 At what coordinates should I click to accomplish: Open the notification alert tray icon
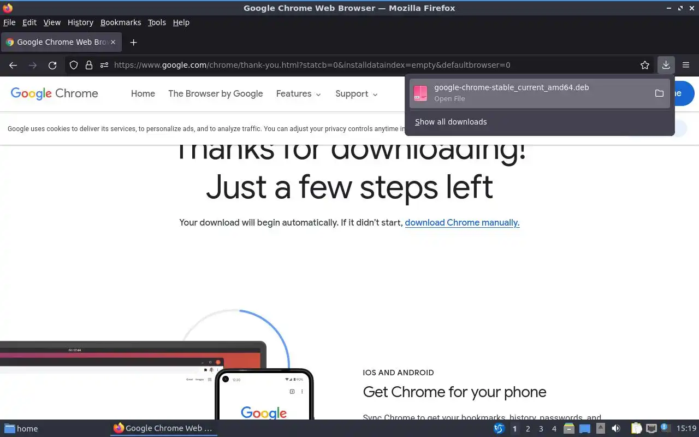point(665,428)
